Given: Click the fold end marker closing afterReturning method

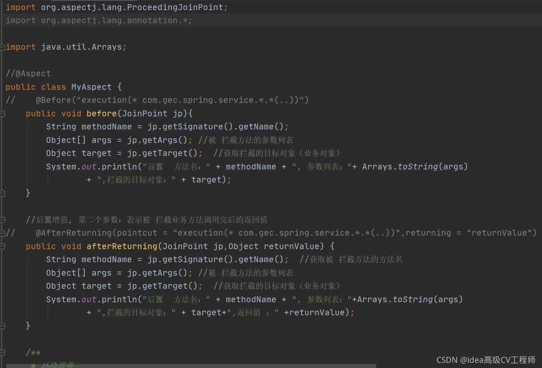Looking at the screenshot, I should coord(2,326).
